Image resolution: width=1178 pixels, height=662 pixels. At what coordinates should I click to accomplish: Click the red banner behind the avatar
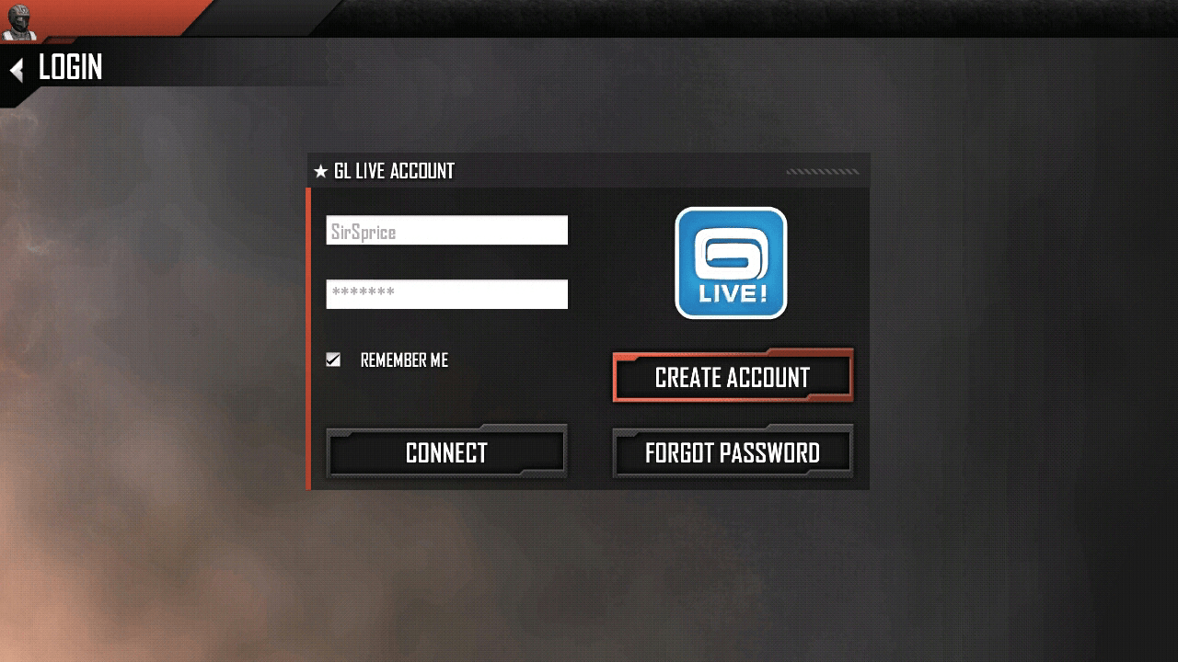click(120, 17)
